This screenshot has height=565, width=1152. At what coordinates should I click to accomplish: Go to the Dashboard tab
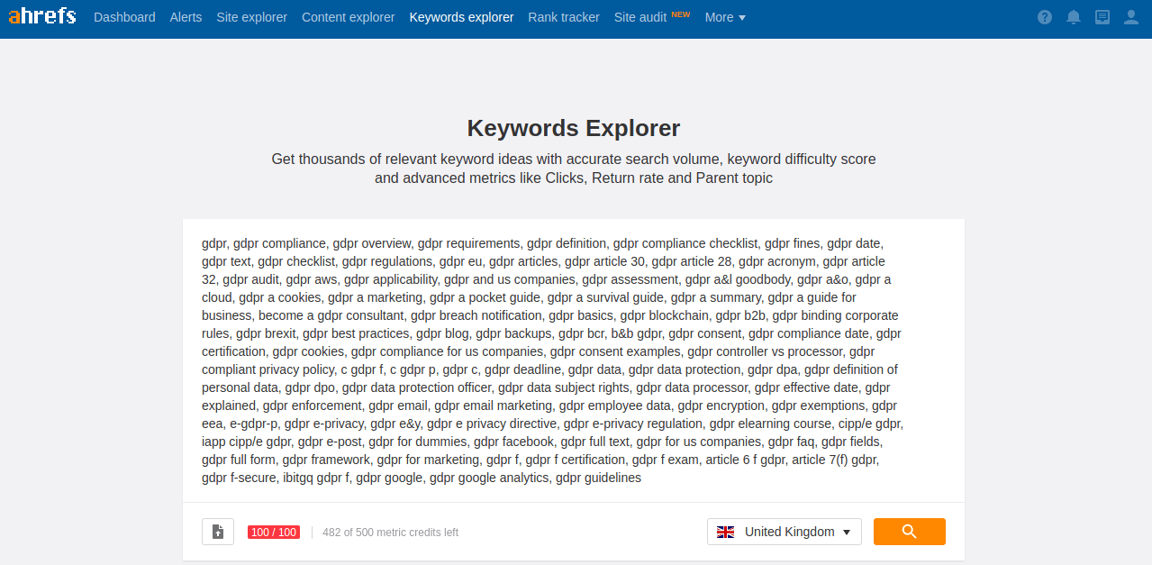124,17
